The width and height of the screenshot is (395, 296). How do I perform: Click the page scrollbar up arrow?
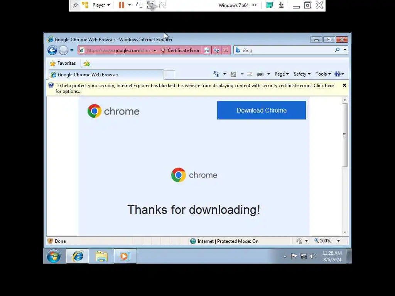pos(344,100)
